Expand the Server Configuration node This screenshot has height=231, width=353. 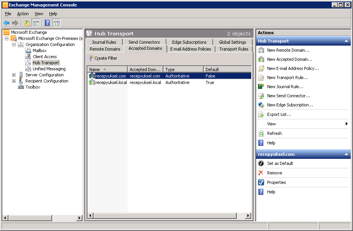click(14, 75)
